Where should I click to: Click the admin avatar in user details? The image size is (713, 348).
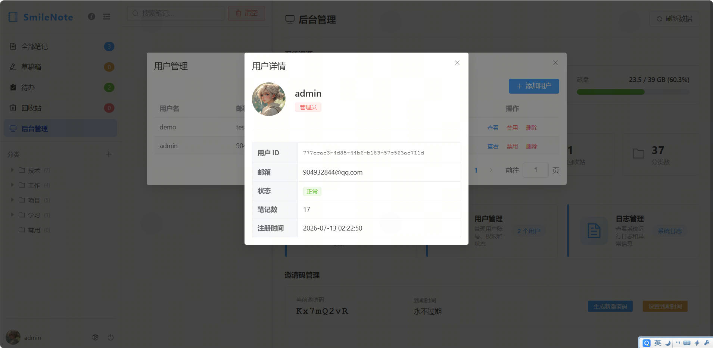pos(269,99)
